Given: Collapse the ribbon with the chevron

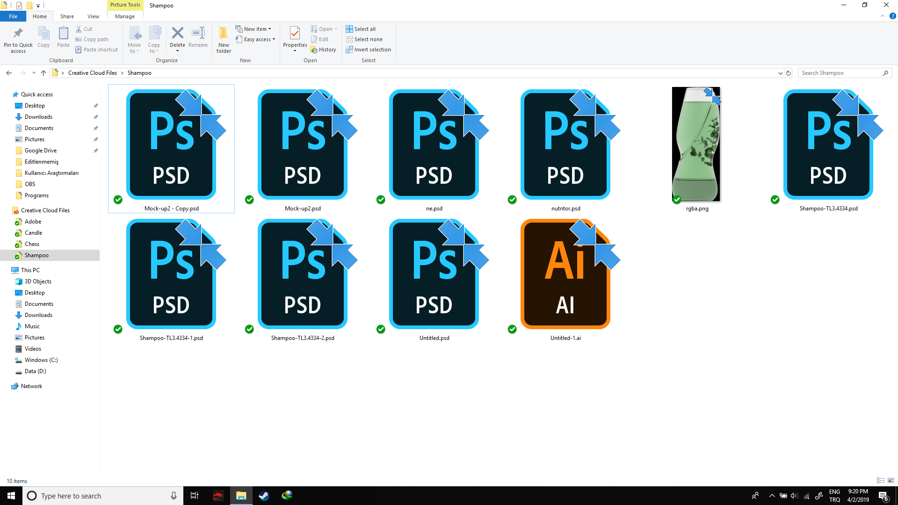Looking at the screenshot, I should pyautogui.click(x=883, y=16).
